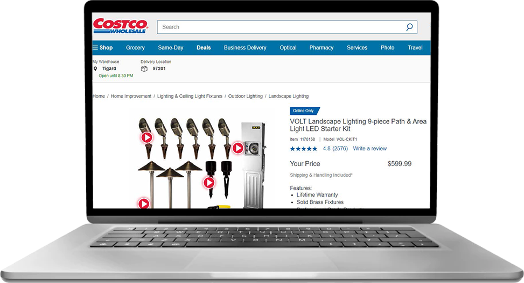The height and width of the screenshot is (283, 524).
Task: Open the Photo section
Action: point(387,47)
